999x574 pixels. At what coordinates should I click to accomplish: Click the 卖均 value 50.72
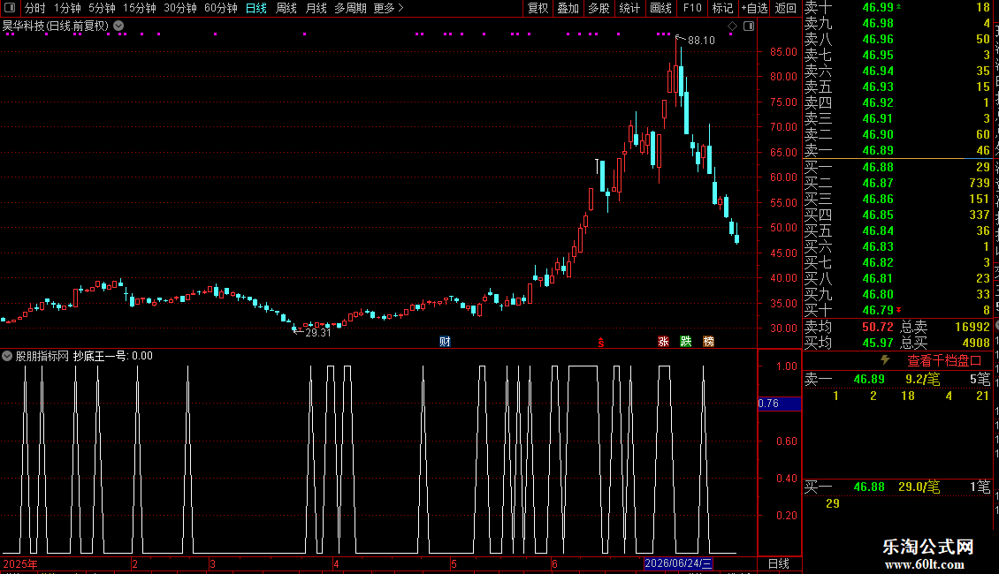(x=878, y=327)
